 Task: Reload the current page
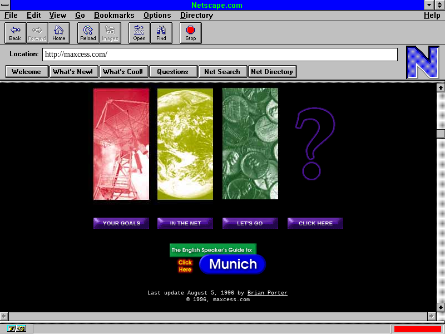(x=88, y=33)
